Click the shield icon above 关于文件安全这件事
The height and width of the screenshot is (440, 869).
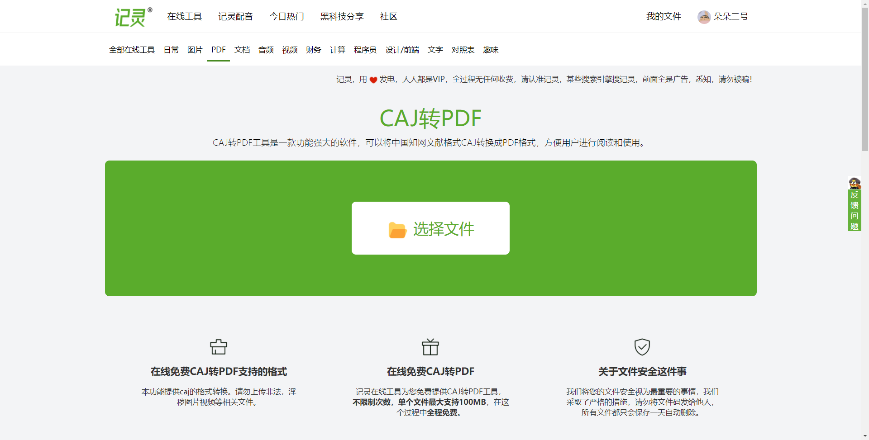(x=642, y=347)
